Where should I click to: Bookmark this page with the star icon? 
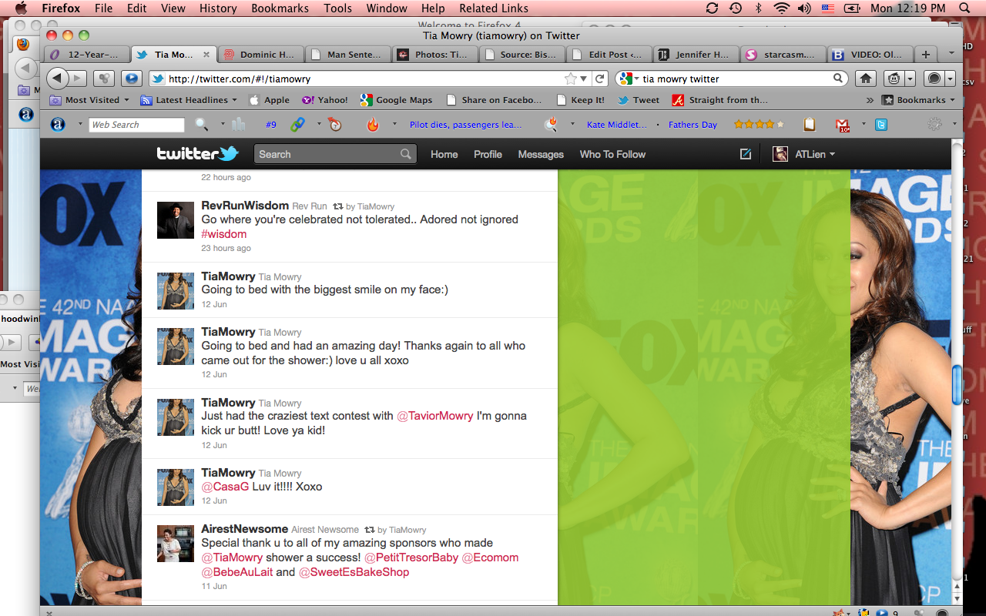click(x=570, y=79)
